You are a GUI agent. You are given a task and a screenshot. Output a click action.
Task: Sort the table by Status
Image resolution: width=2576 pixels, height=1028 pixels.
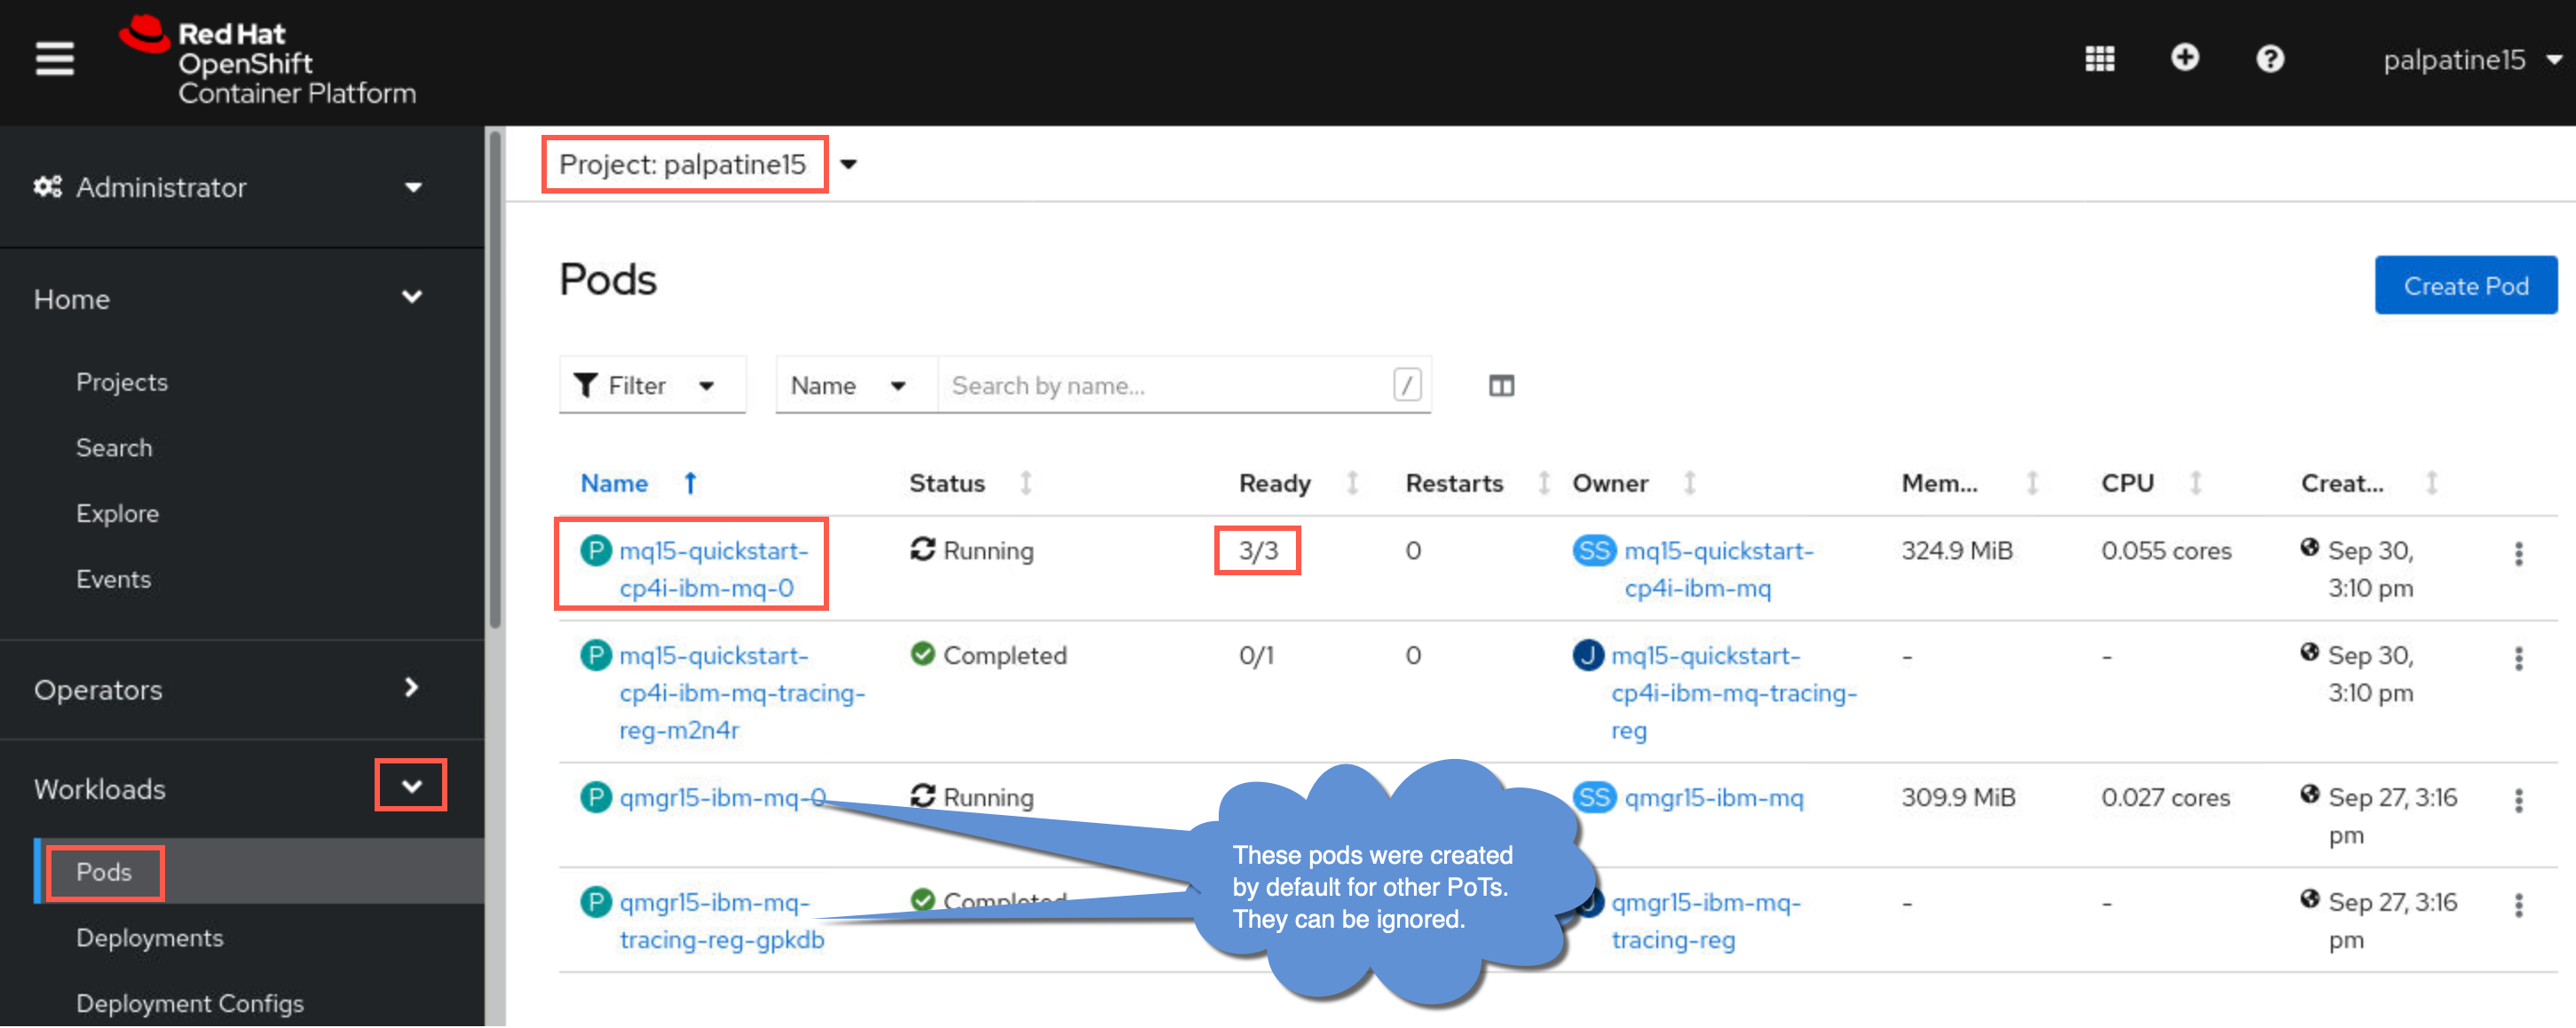coord(970,484)
